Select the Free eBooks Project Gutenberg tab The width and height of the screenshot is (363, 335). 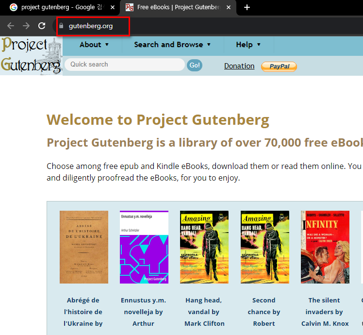(x=178, y=7)
